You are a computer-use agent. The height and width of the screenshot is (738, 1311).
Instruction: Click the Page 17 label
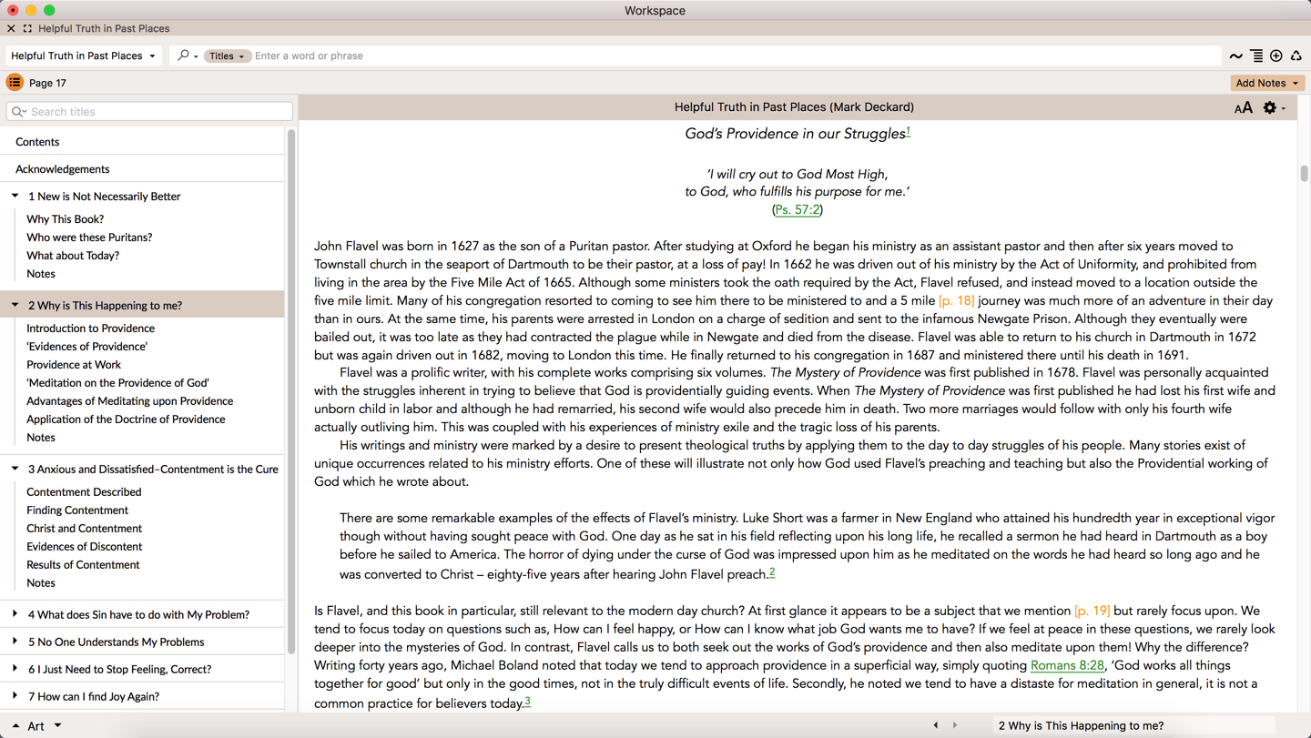(47, 83)
